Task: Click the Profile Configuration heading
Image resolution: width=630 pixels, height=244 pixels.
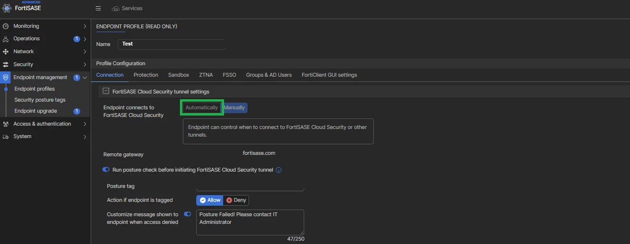Action: click(x=120, y=63)
